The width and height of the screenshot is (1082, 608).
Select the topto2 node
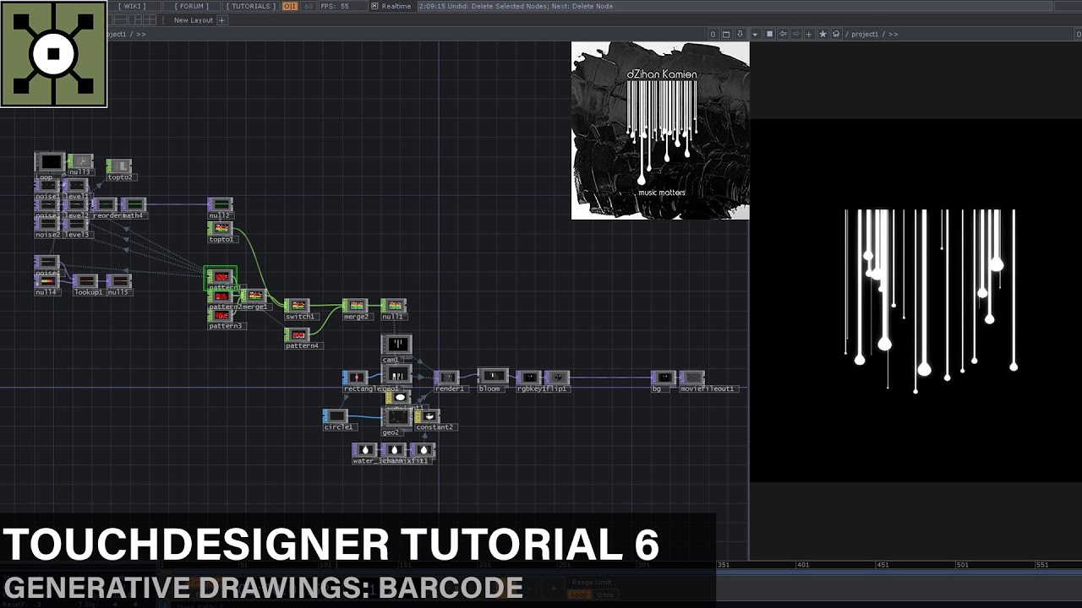[118, 166]
